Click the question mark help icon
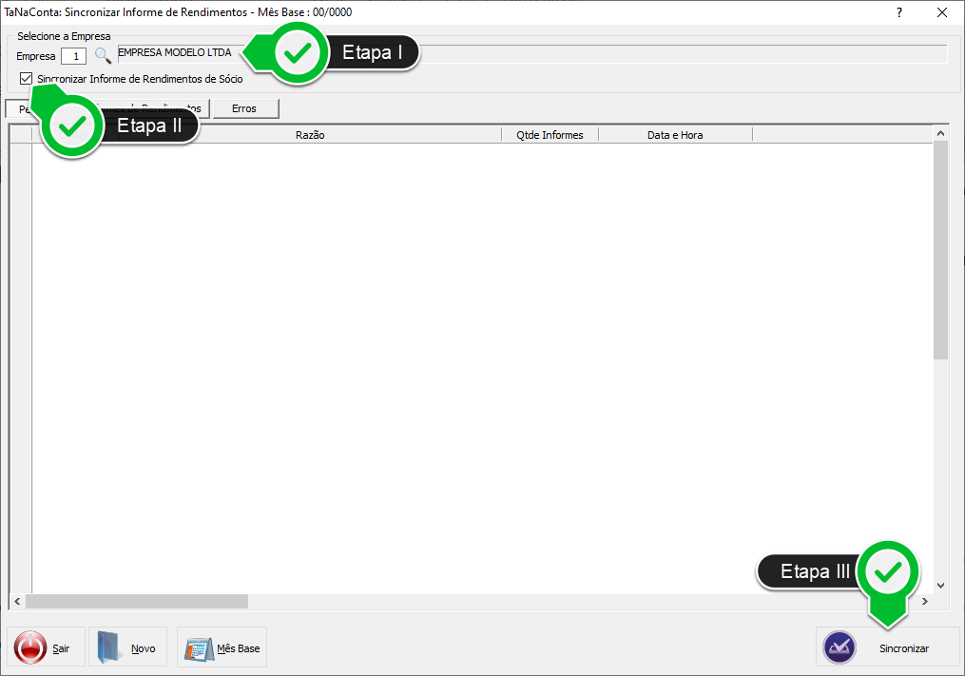The image size is (965, 676). tap(899, 12)
